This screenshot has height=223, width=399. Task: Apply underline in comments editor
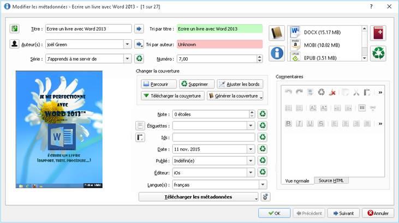[x=310, y=124]
